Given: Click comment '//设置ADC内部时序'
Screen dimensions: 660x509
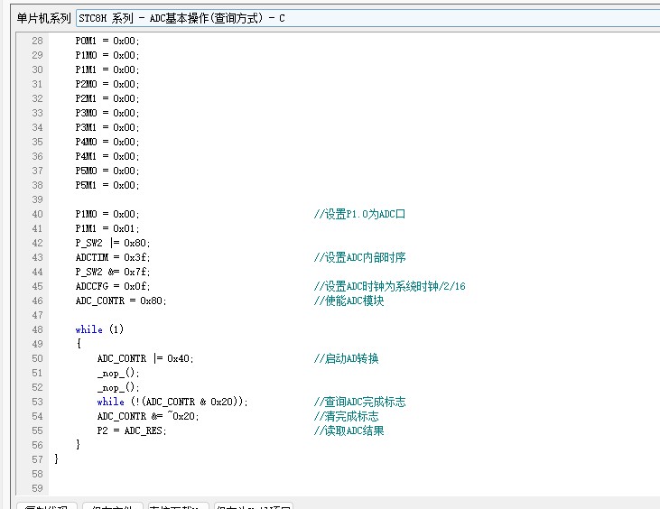Looking at the screenshot, I should tap(359, 257).
